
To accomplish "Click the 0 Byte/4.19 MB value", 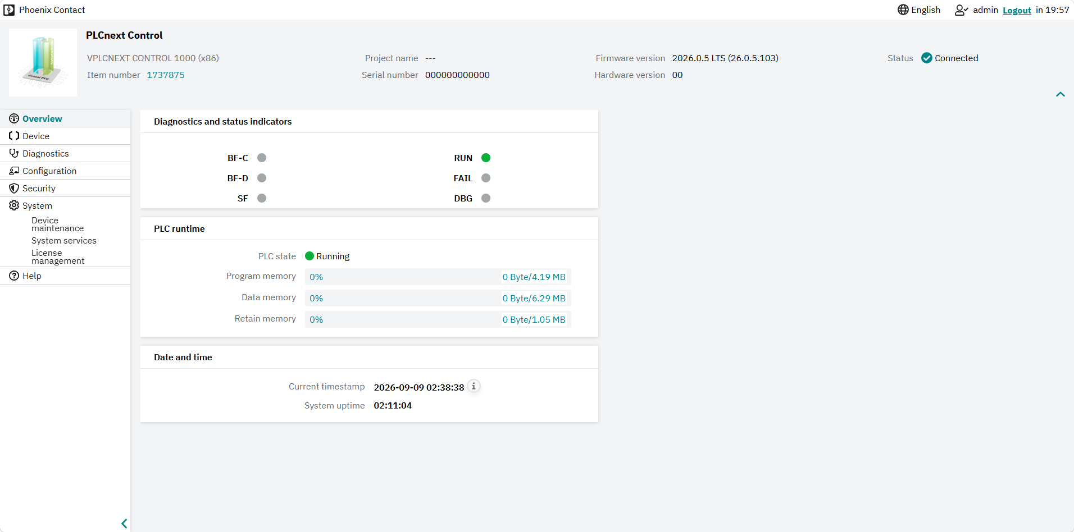I will (x=534, y=277).
